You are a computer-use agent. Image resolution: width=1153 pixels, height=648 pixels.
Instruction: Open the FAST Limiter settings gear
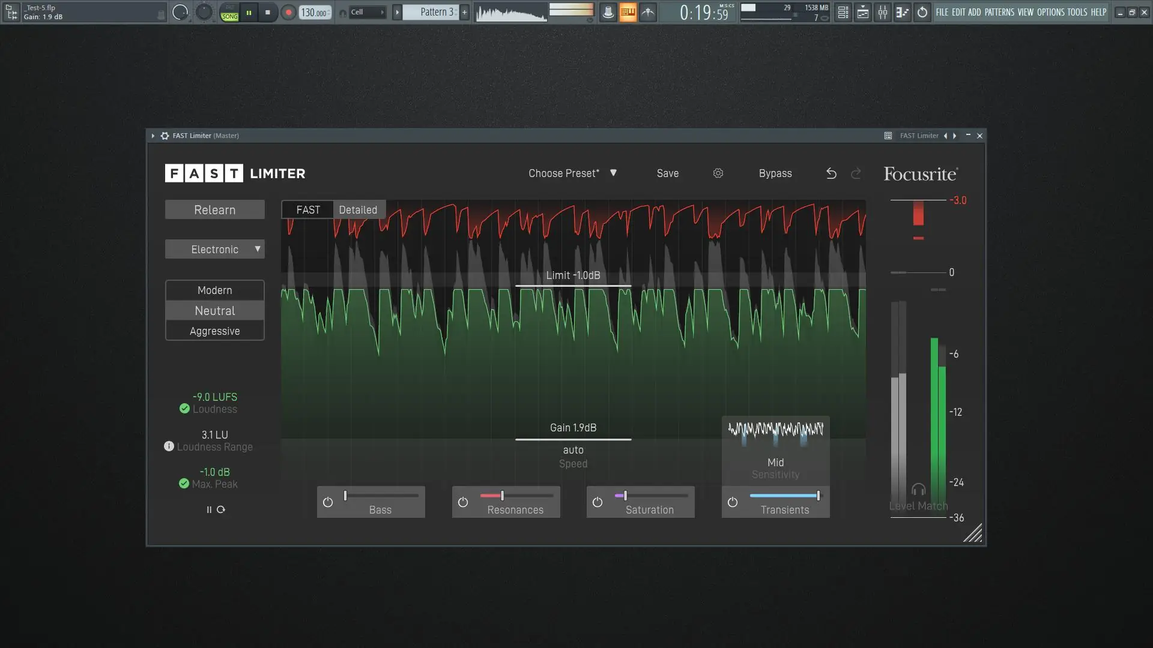pyautogui.click(x=718, y=173)
